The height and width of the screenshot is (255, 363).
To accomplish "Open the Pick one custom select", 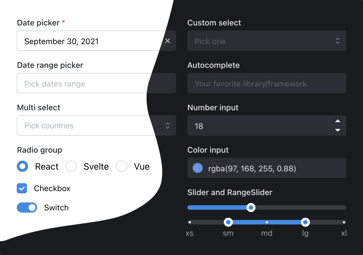I will (255, 41).
